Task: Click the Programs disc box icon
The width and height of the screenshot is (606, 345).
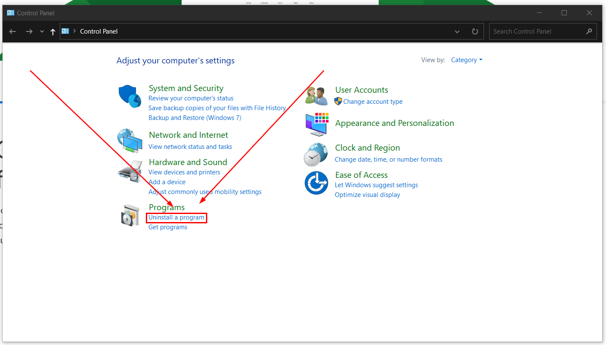Action: pos(129,215)
